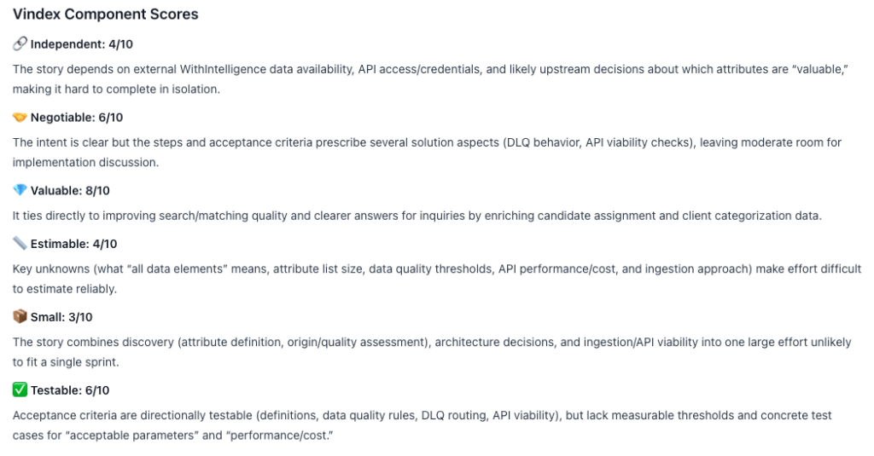Viewport: 874px width, 456px height.
Task: Click the chain link icon beside Independent
Action: (20, 43)
